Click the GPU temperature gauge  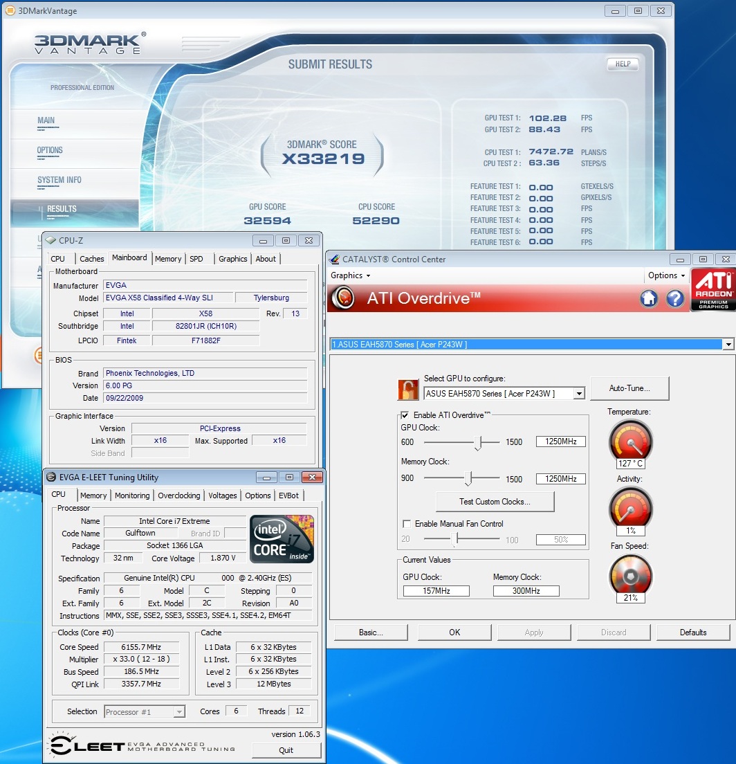[630, 440]
